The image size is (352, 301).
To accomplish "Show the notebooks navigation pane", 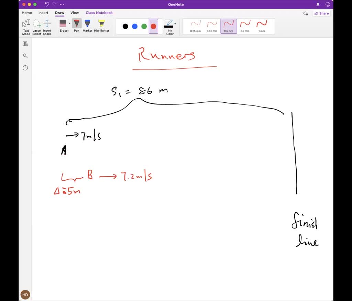I will [25, 44].
